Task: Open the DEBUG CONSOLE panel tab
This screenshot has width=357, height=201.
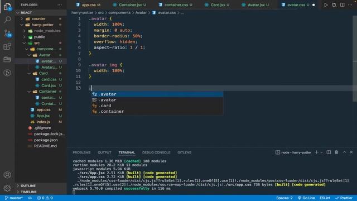Action: point(156,152)
